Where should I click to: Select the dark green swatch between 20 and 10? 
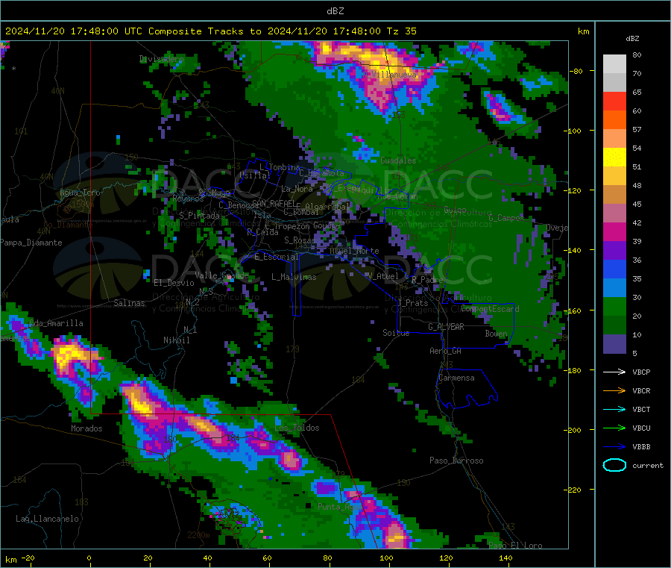pyautogui.click(x=614, y=325)
